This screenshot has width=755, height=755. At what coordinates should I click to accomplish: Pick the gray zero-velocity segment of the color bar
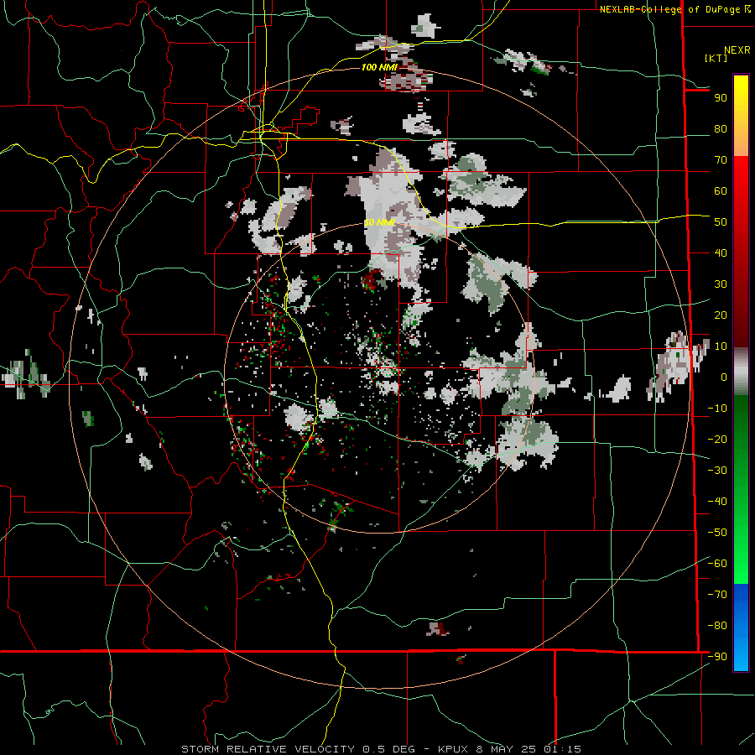click(x=741, y=371)
